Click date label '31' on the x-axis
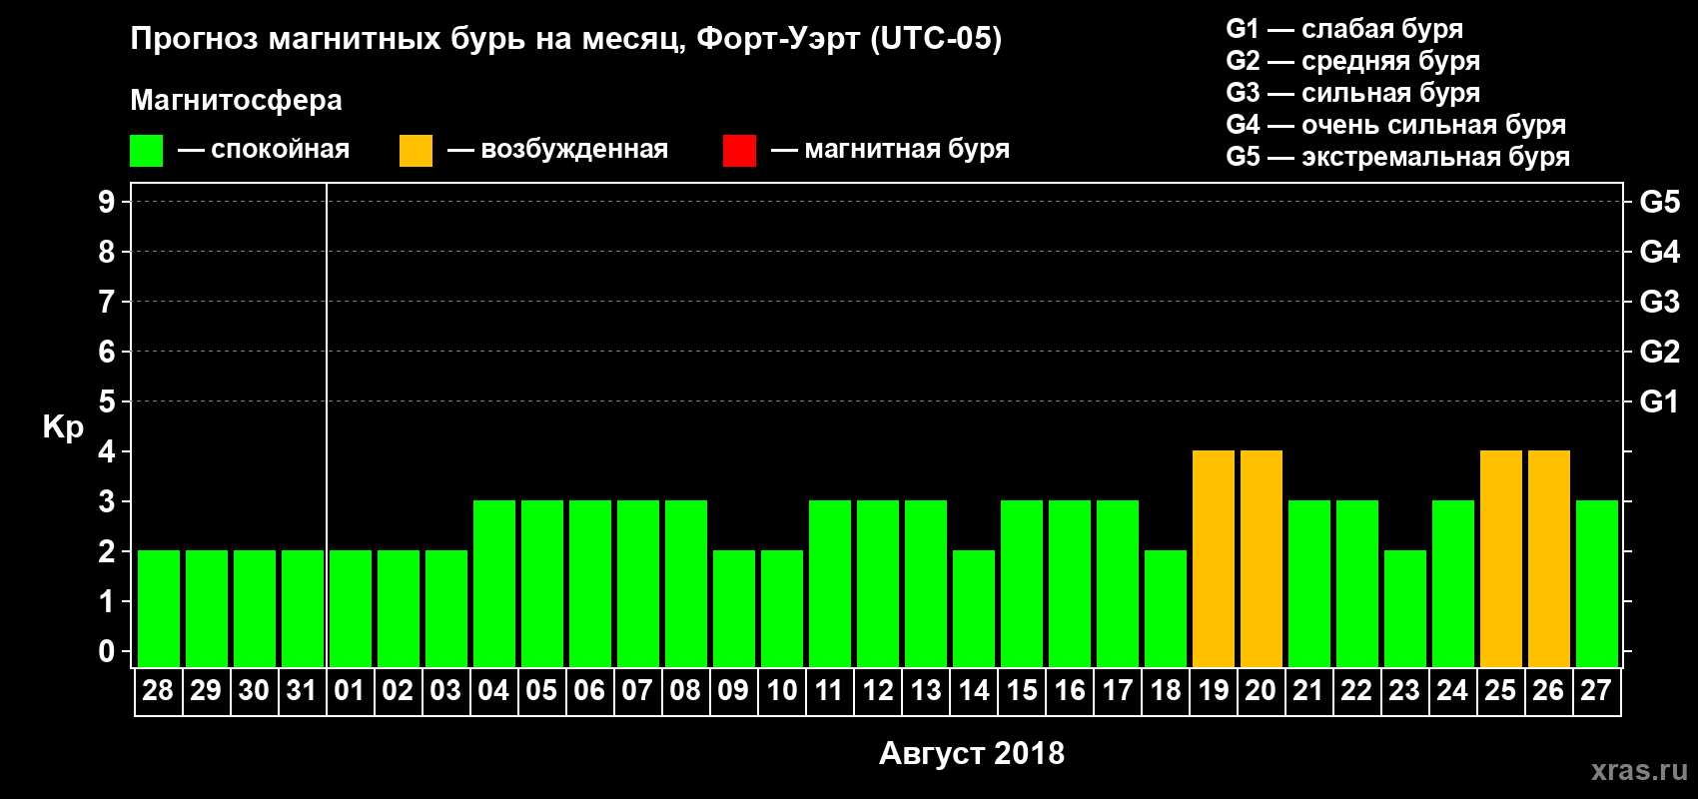The height and width of the screenshot is (799, 1698). tap(302, 690)
